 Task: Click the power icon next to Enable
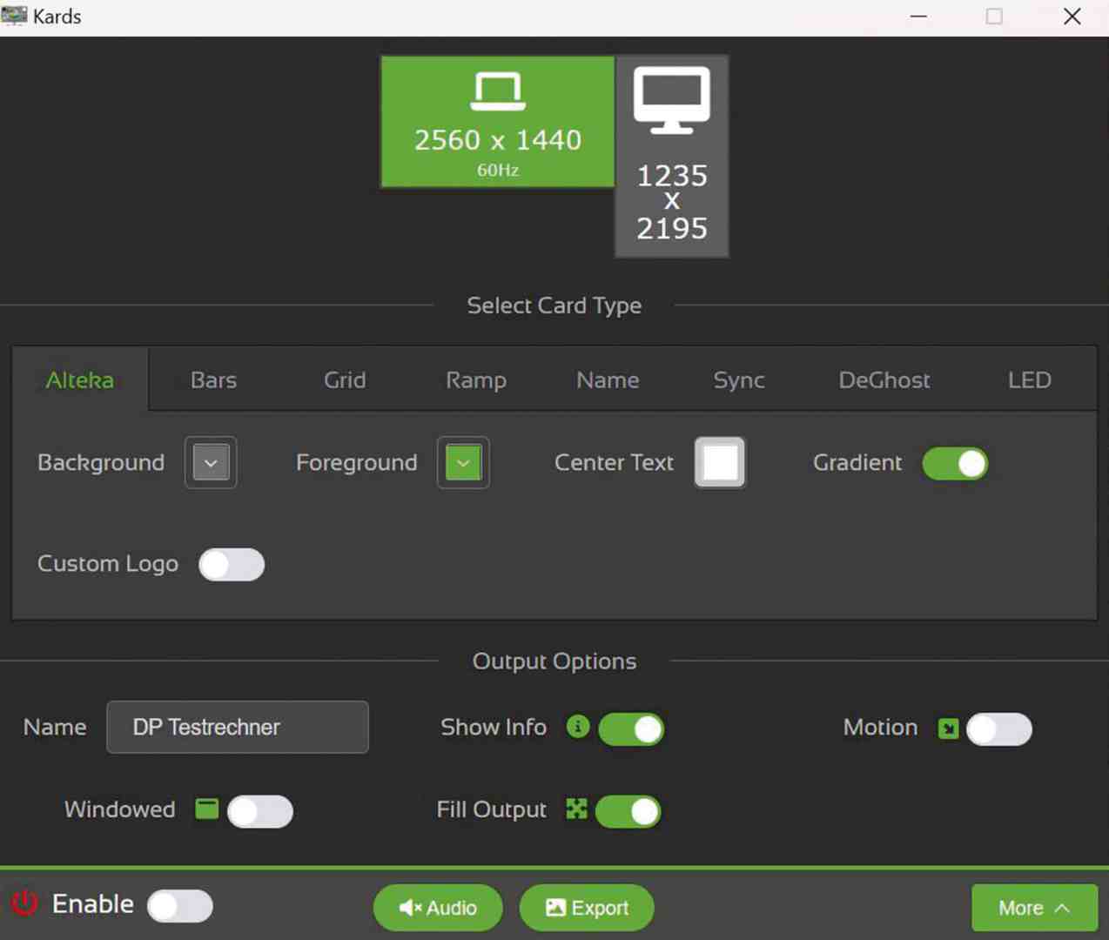coord(24,904)
